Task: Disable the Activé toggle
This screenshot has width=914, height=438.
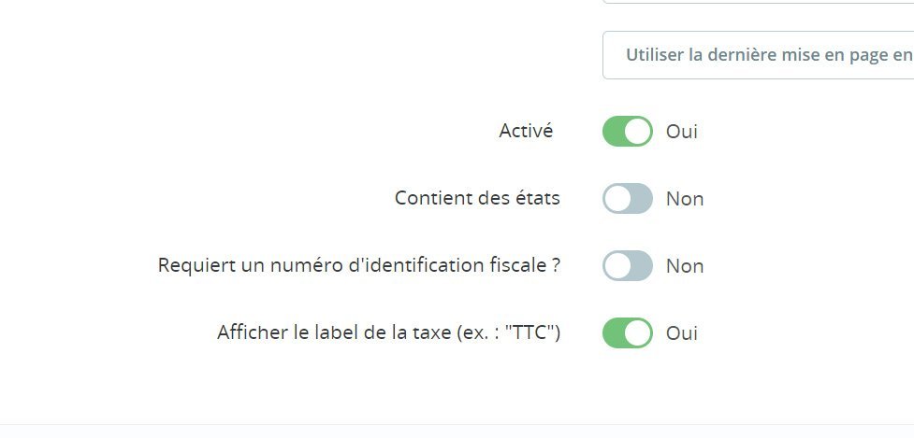Action: pyautogui.click(x=627, y=132)
